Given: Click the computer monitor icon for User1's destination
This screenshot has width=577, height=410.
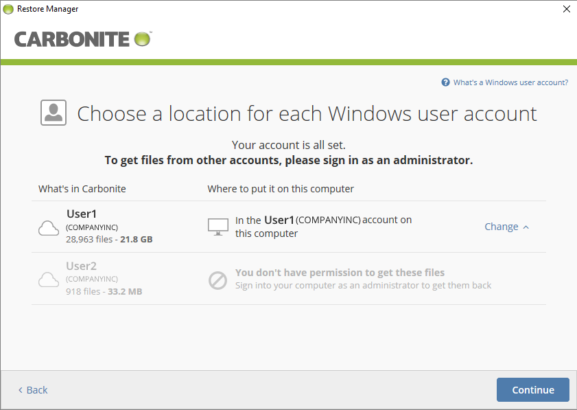Looking at the screenshot, I should pos(217,227).
